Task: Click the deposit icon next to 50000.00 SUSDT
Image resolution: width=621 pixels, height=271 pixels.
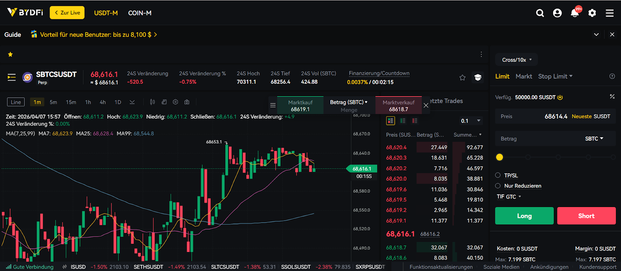Action: pos(560,97)
